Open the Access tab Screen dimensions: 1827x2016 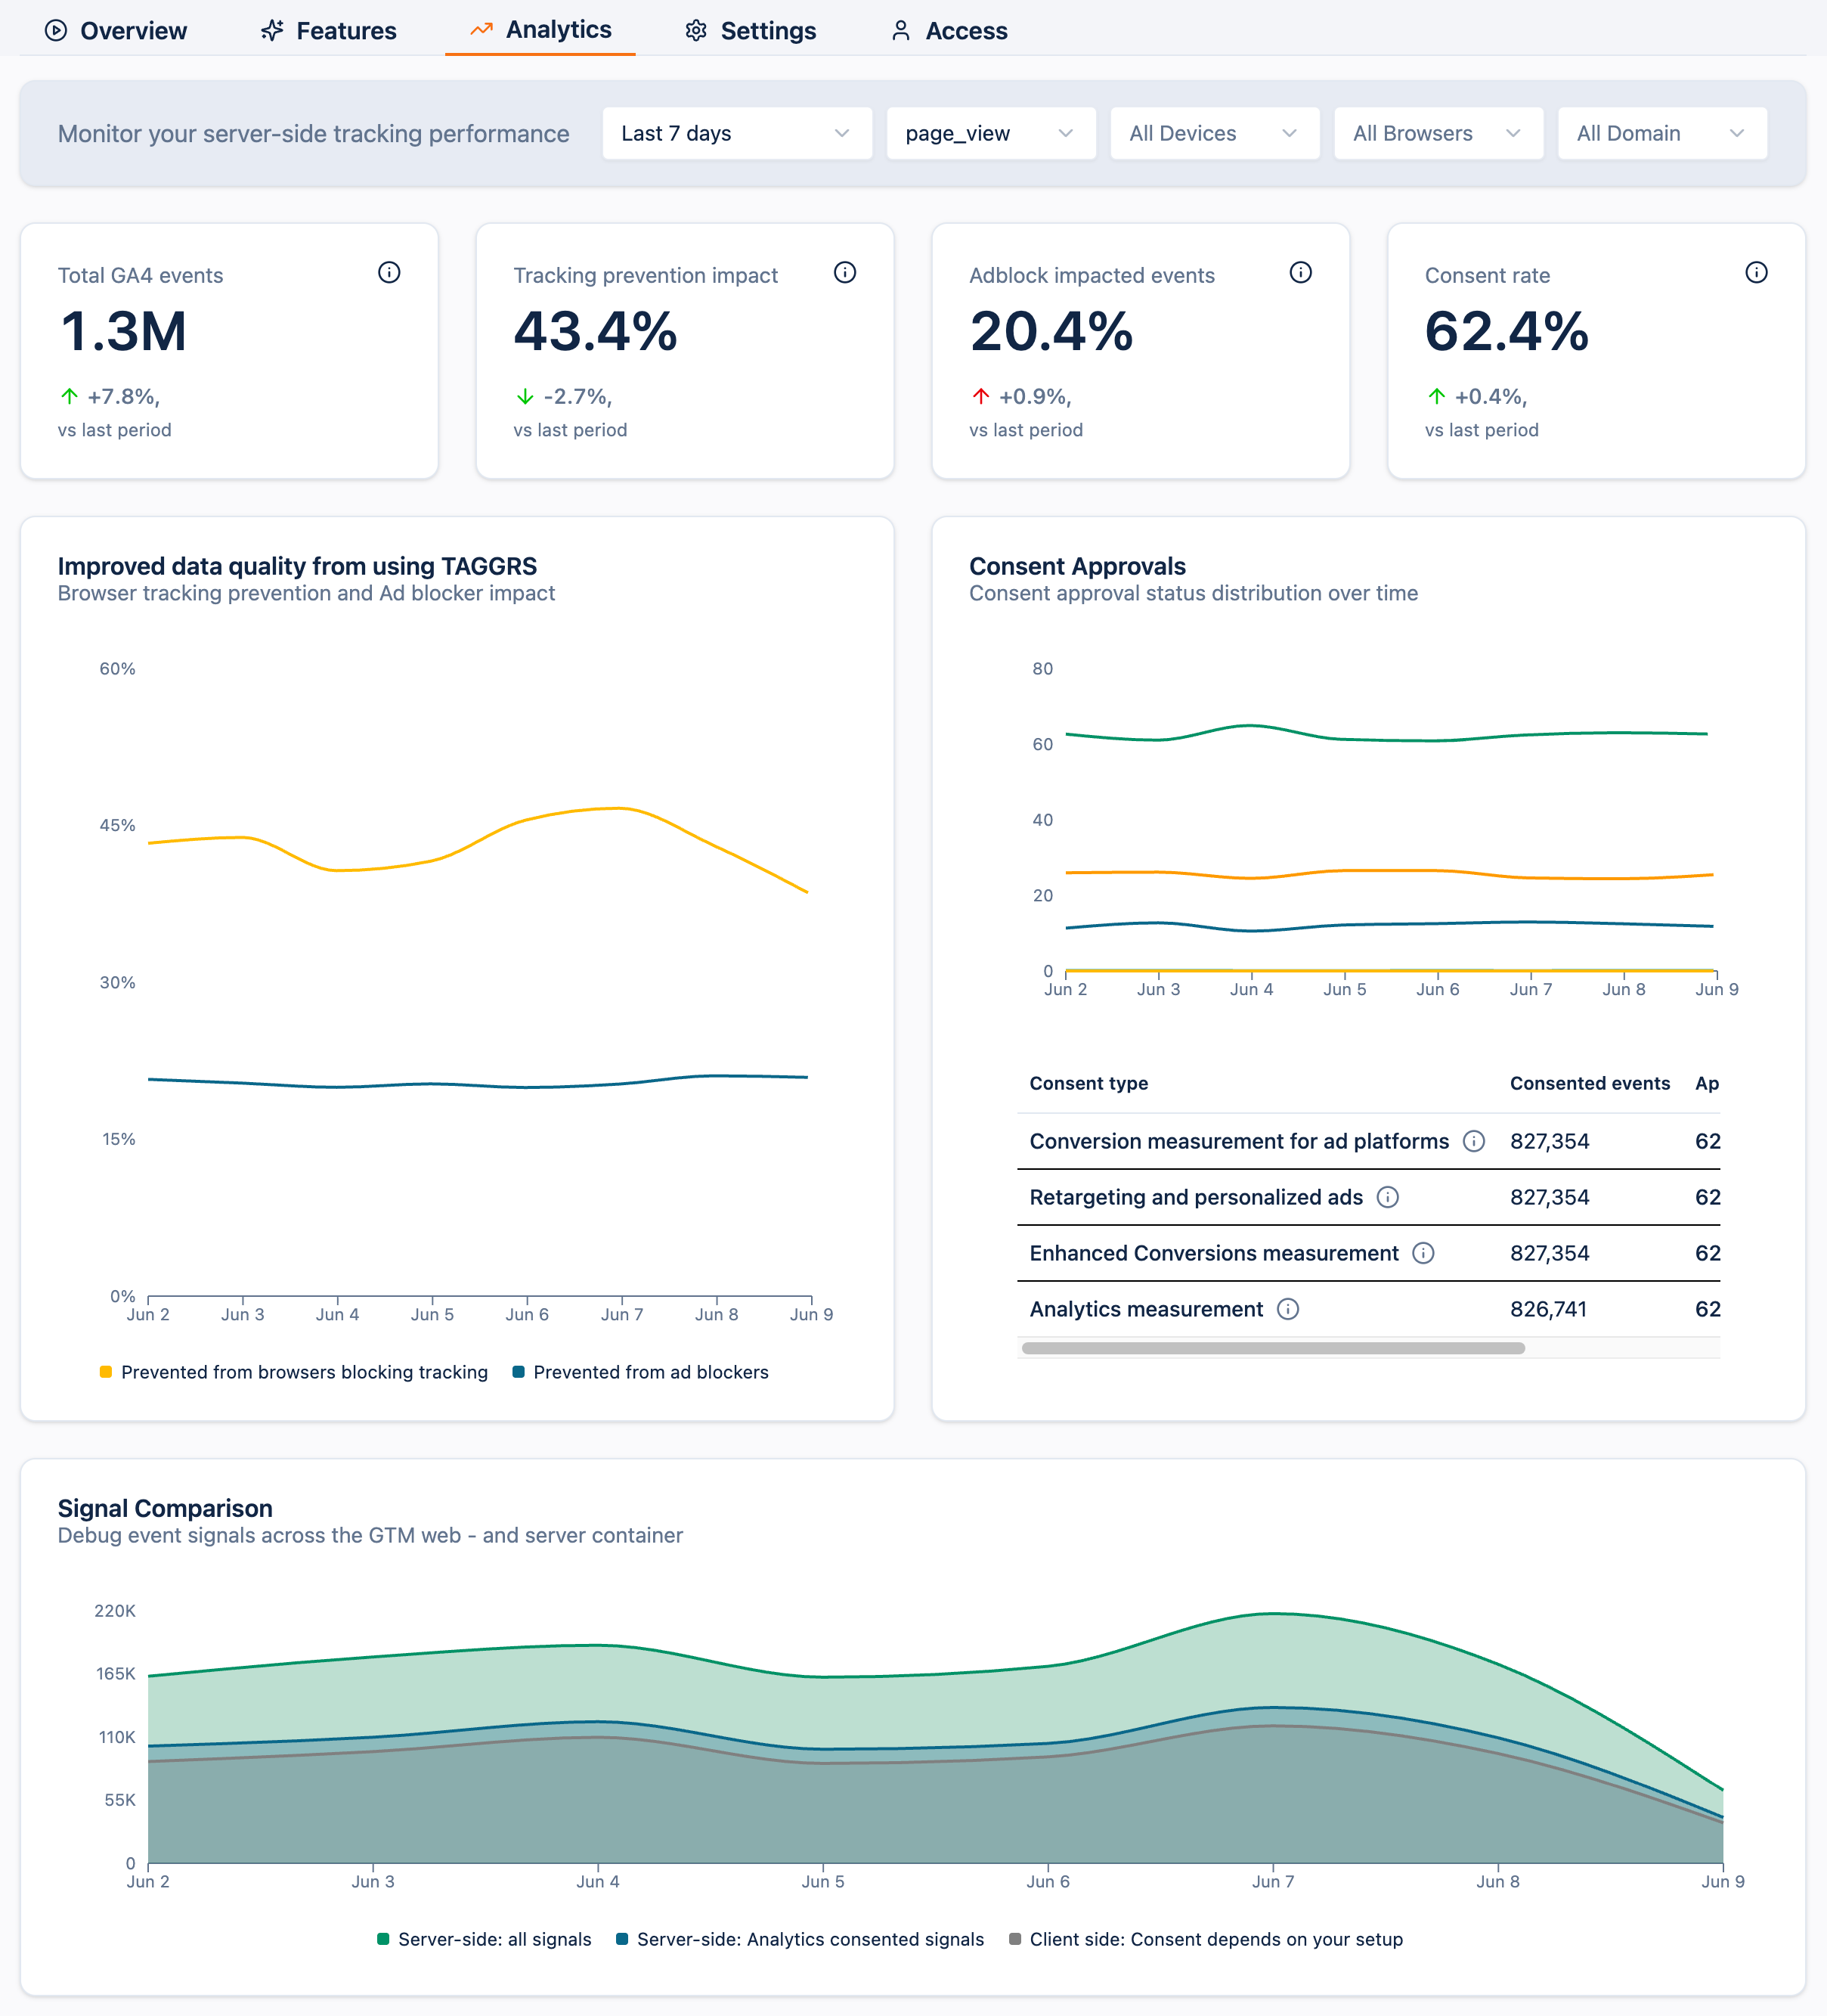pos(949,31)
